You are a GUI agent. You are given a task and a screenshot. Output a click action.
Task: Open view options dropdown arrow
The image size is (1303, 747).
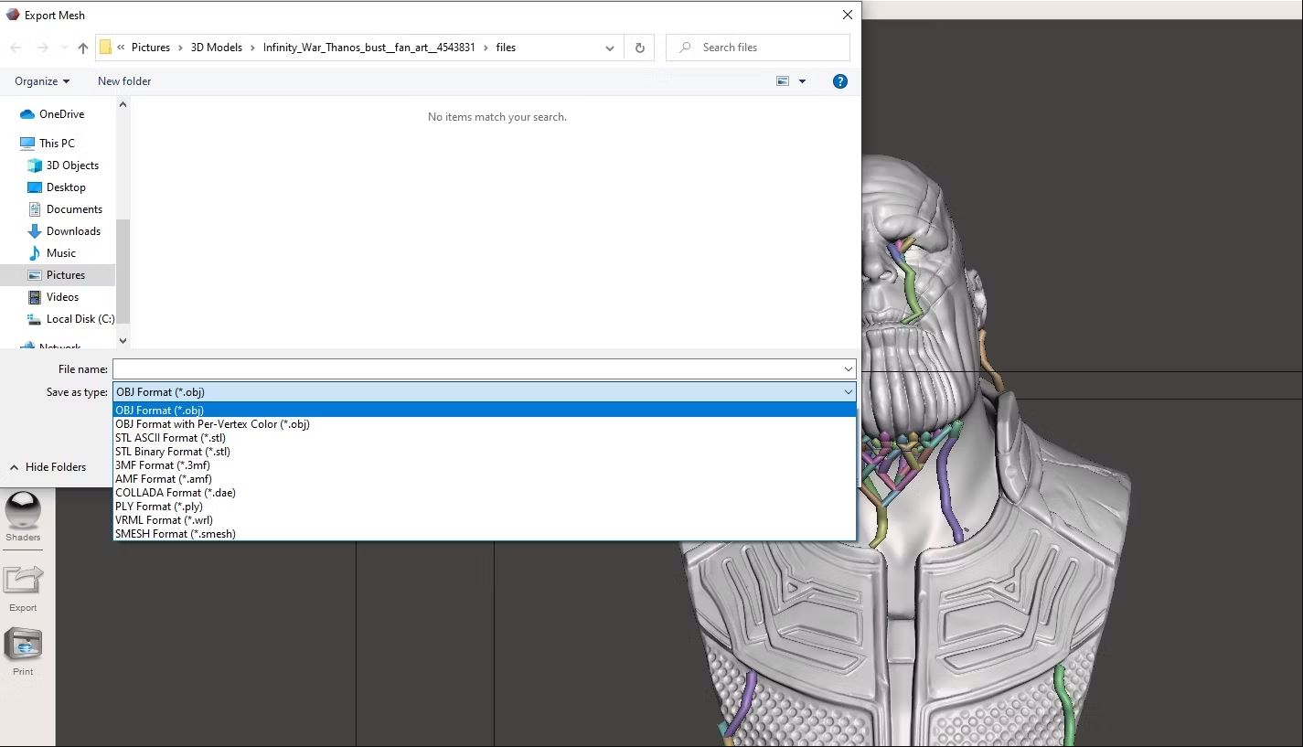click(x=803, y=81)
